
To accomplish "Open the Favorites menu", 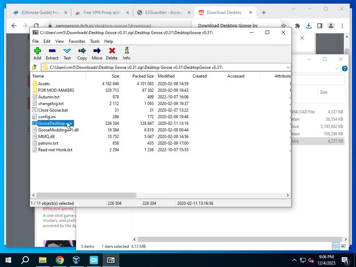I will point(77,41).
